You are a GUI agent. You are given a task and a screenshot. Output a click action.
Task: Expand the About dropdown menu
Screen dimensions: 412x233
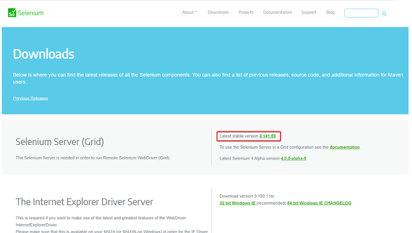tap(190, 12)
